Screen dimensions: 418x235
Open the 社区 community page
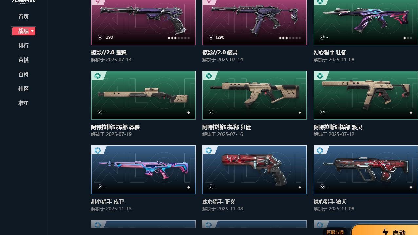click(24, 89)
